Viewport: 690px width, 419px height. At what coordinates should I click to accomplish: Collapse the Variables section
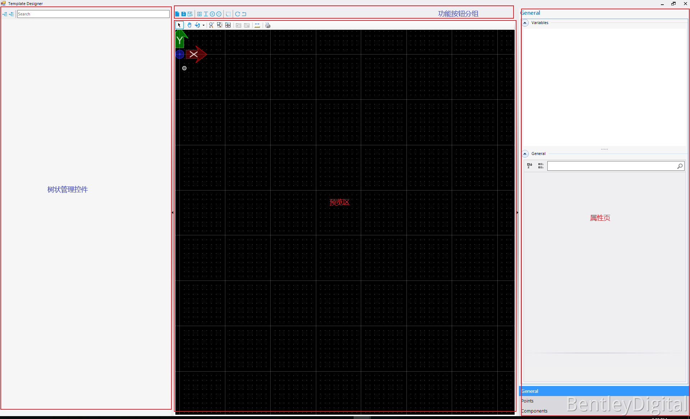(x=525, y=23)
